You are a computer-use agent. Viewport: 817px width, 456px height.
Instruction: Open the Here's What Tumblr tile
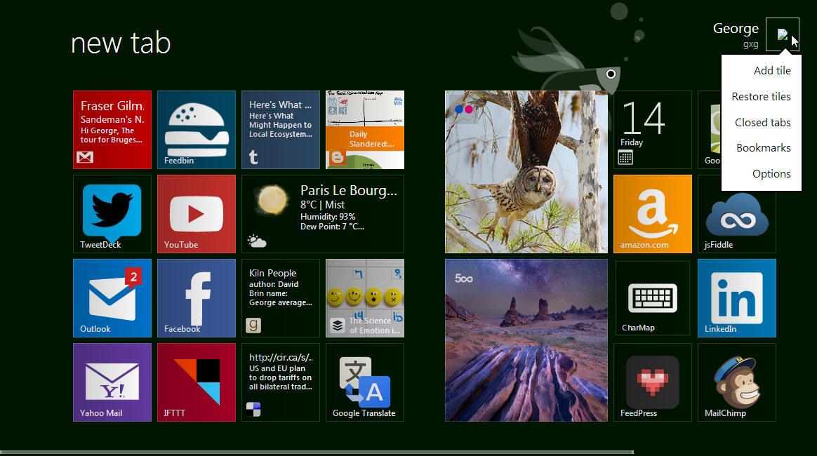[x=280, y=130]
